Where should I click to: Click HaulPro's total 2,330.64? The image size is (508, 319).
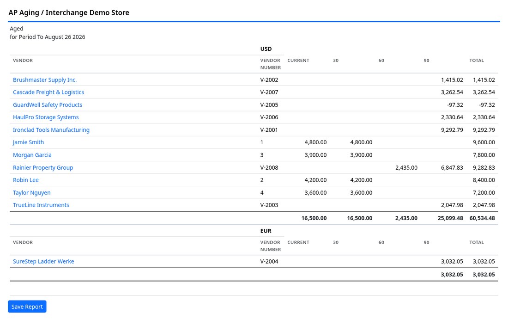[x=484, y=117]
